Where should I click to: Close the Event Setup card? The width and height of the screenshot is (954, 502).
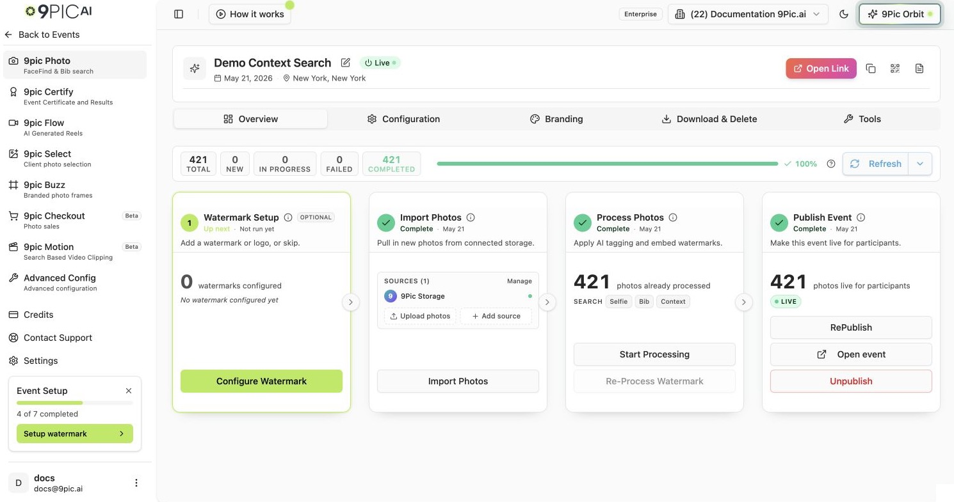pyautogui.click(x=129, y=391)
